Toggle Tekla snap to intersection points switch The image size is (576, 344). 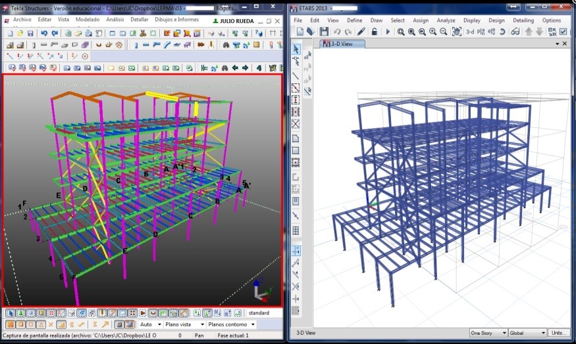coord(51,324)
